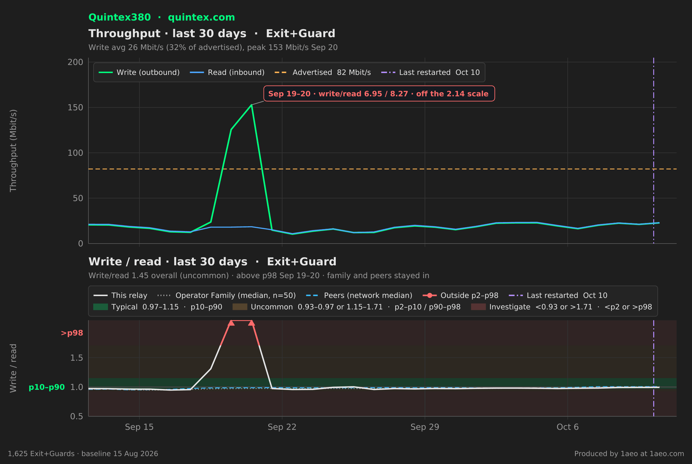Click the 1,625 Exit+Guards baseline footer text
Viewport: 692px width, 464px height.
point(83,454)
